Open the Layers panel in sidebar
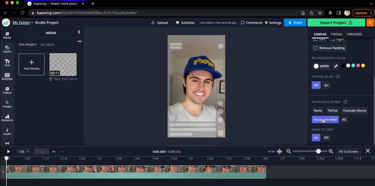Screen dimensions: 375x186 coord(7,49)
